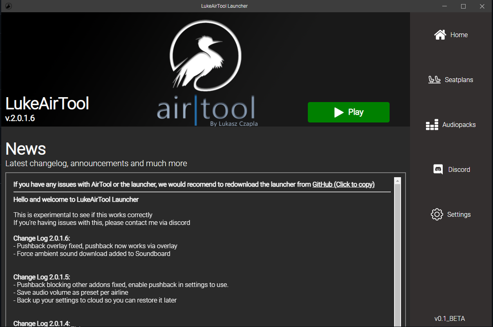This screenshot has height=327, width=493.
Task: Open Settings with the gear icon
Action: (437, 214)
